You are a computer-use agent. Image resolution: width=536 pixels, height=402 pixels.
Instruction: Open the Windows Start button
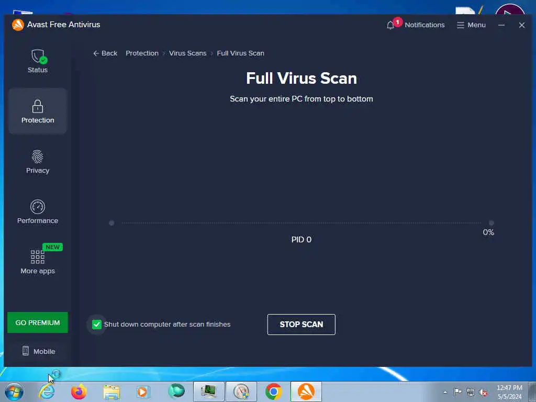(x=14, y=392)
